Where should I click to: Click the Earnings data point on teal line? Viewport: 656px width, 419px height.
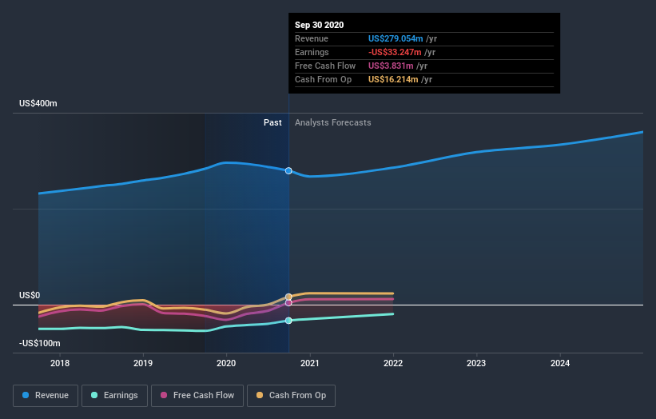pos(288,321)
